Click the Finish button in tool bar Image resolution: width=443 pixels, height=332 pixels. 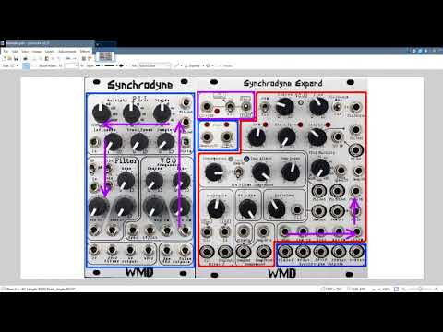click(227, 65)
